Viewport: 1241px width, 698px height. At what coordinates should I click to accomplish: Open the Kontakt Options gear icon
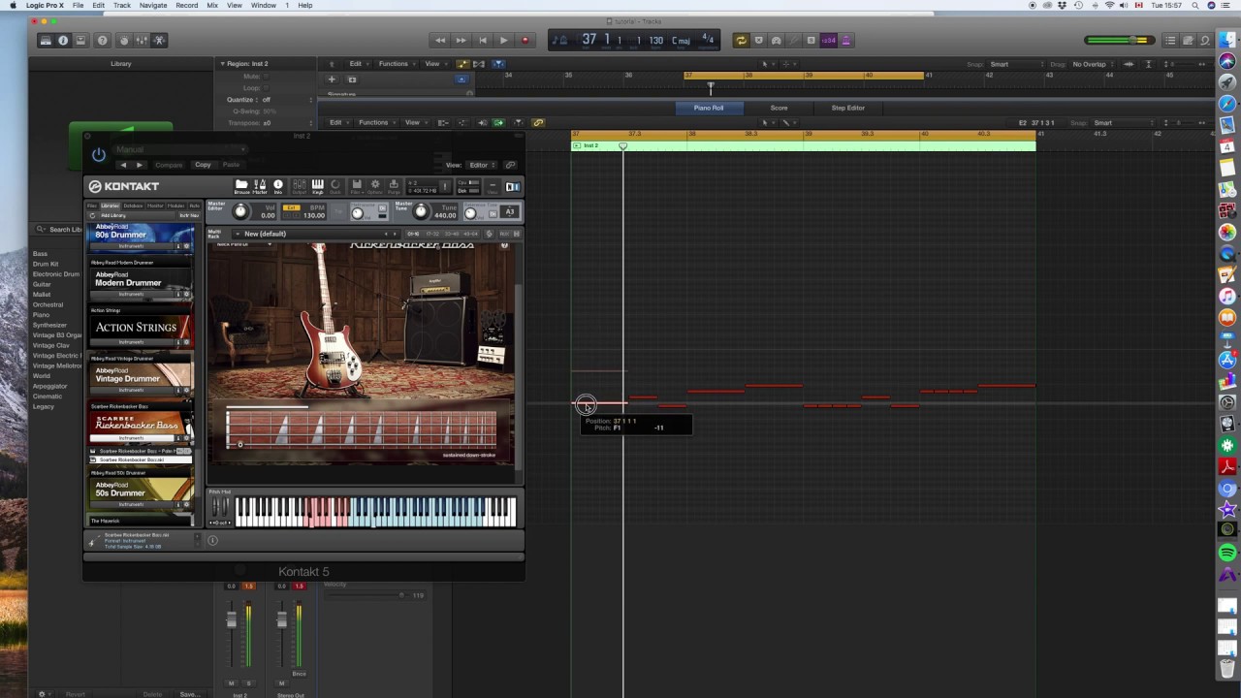pos(375,185)
